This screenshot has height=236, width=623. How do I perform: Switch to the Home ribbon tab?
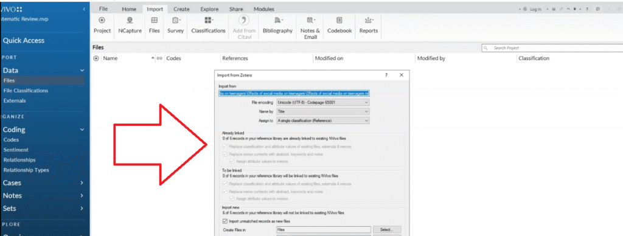pos(129,9)
